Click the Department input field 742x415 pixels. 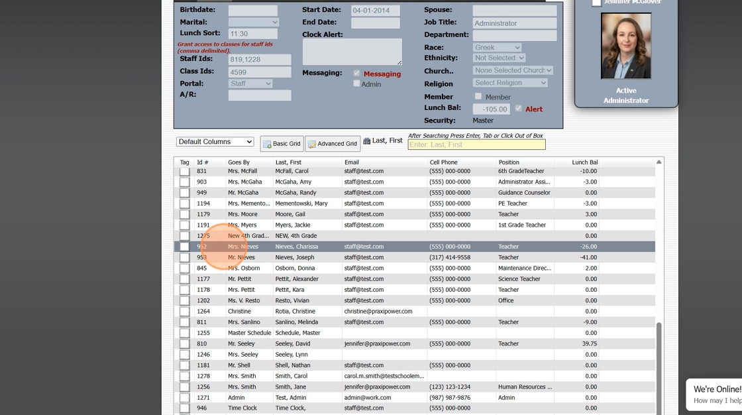(514, 35)
